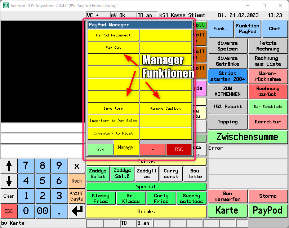Select ZUM MITNEHMEN

click(x=227, y=91)
